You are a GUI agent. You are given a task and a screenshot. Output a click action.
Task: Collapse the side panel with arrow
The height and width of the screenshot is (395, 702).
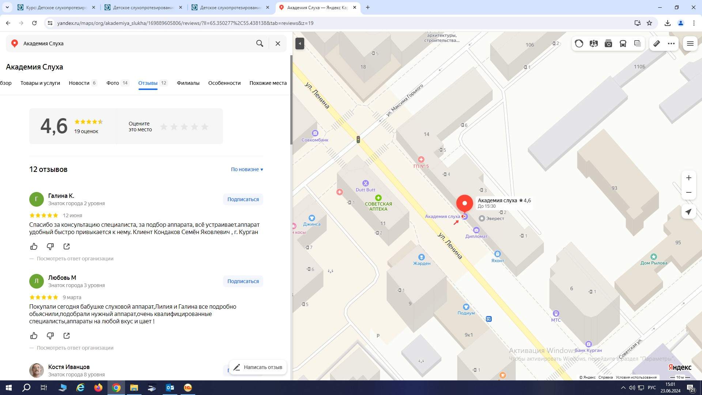[x=299, y=44]
